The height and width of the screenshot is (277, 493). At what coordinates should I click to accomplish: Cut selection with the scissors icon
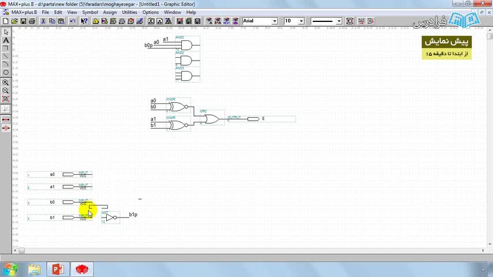(x=43, y=21)
